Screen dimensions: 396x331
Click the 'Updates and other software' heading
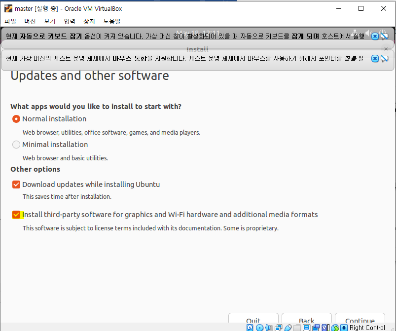[x=90, y=75]
